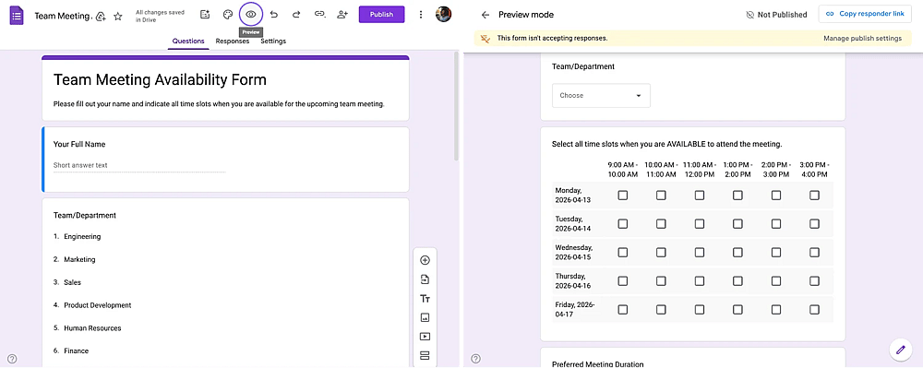Screen dimensions: 923x368
Task: Check Wednesday 2:00 PM - 3:00 PM slot
Action: 776,252
